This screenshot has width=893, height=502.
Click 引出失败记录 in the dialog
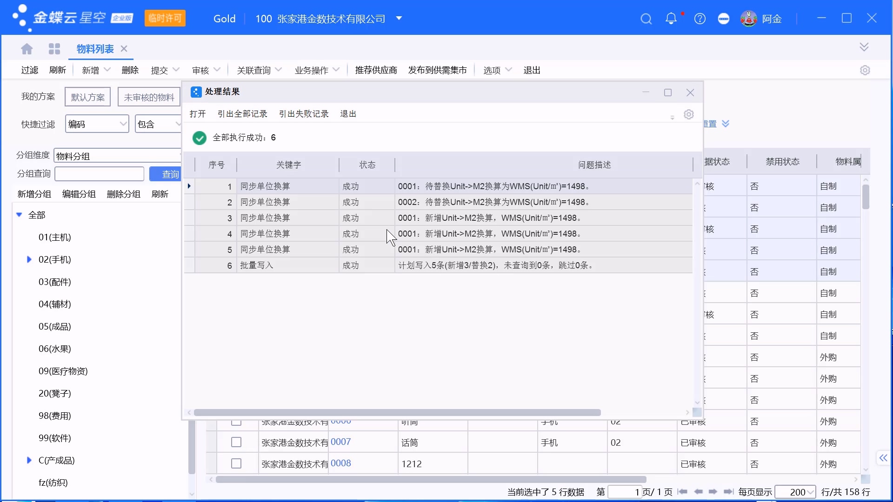304,114
